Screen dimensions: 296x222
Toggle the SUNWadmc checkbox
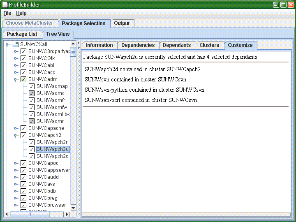[x=32, y=93]
